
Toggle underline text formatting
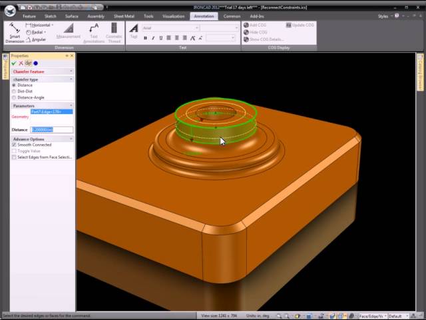click(x=161, y=38)
